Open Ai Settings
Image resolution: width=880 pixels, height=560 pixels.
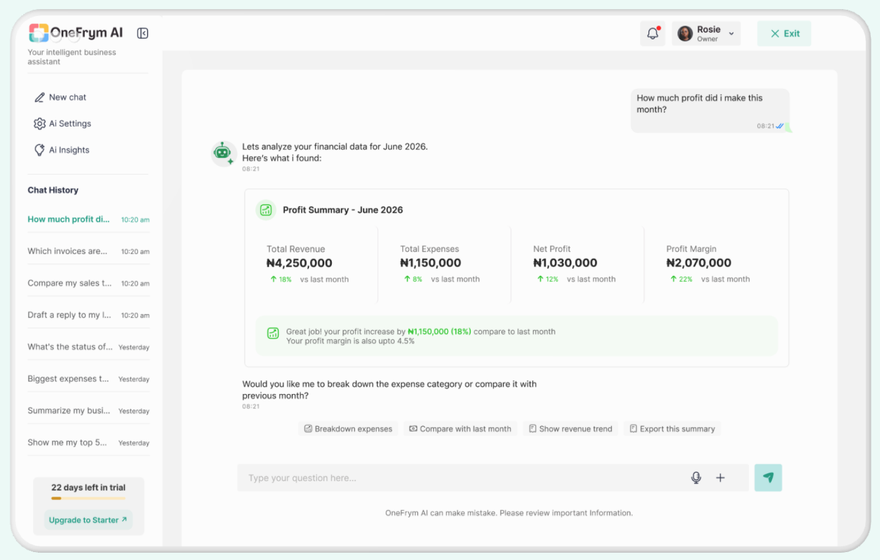63,124
